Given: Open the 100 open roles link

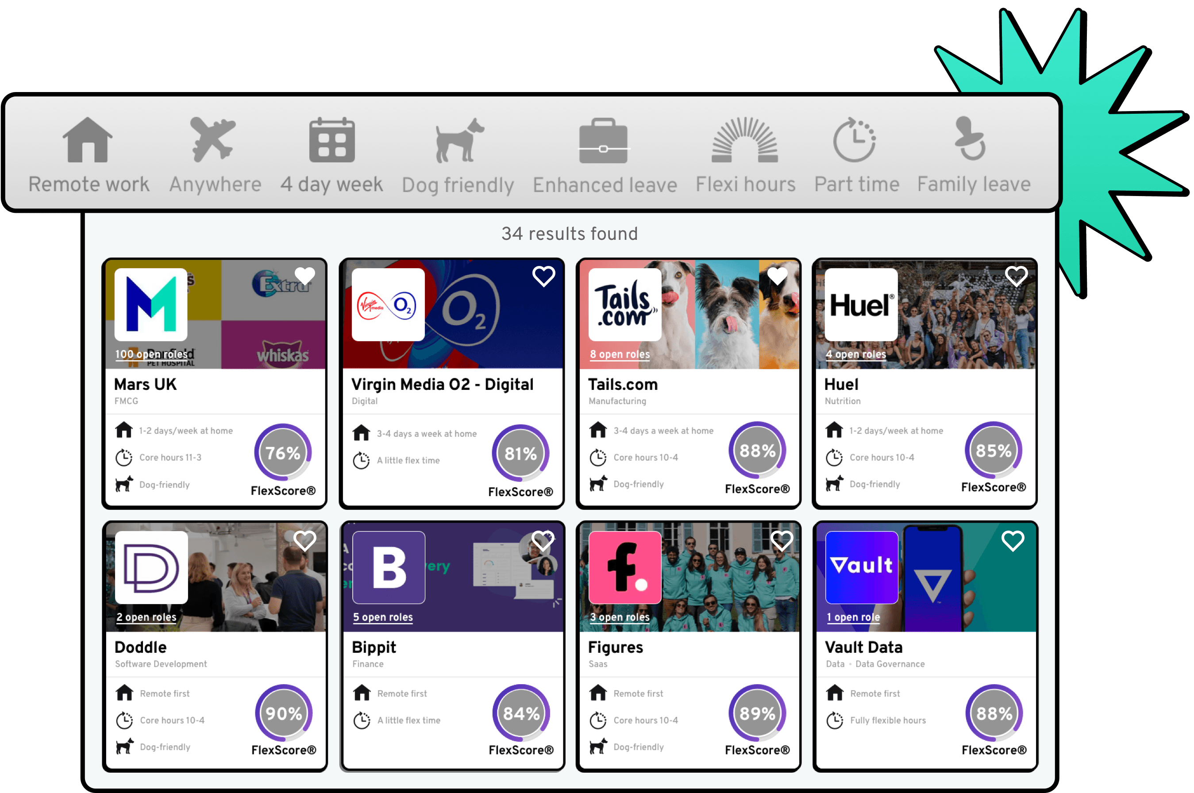Looking at the screenshot, I should (x=151, y=354).
